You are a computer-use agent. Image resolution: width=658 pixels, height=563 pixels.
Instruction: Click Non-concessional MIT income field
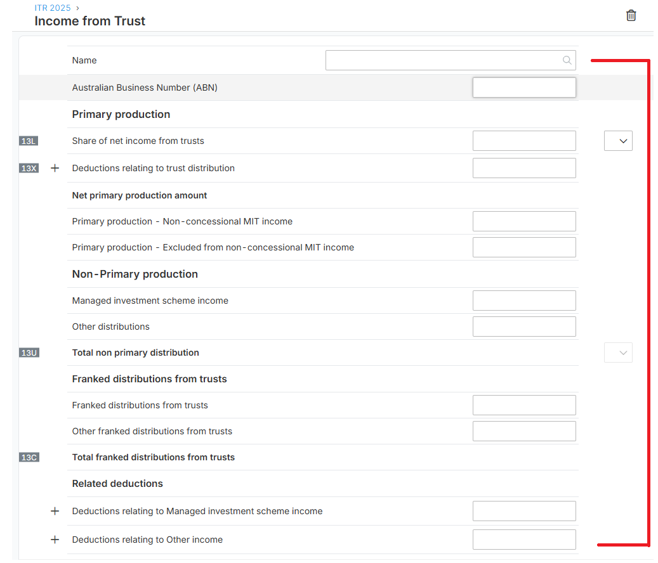tap(524, 221)
